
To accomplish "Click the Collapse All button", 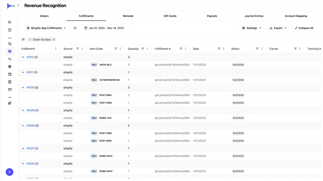I will tap(304, 28).
